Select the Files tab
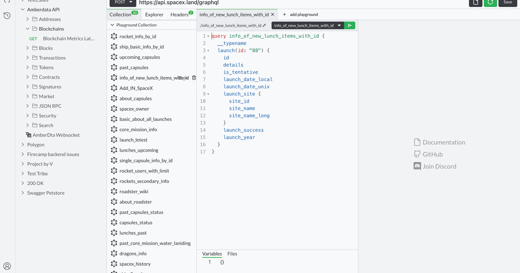The width and height of the screenshot is (520, 273). click(232, 254)
